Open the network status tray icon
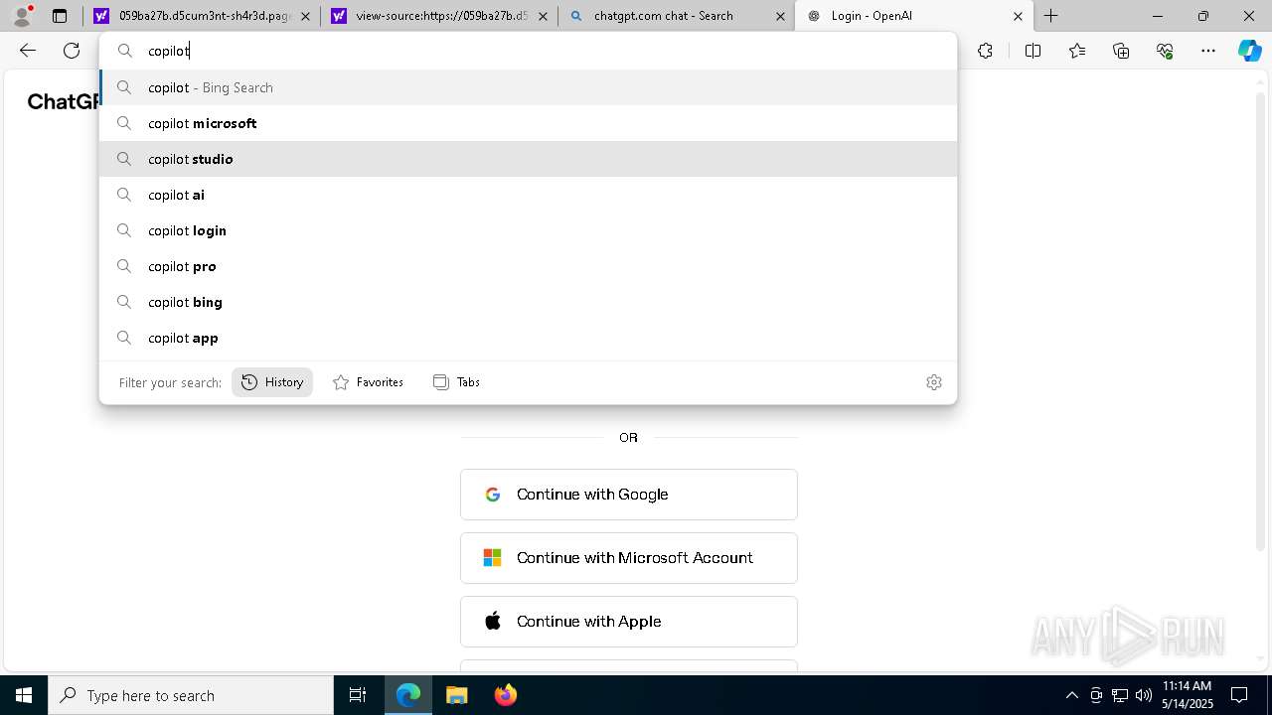 [x=1120, y=695]
